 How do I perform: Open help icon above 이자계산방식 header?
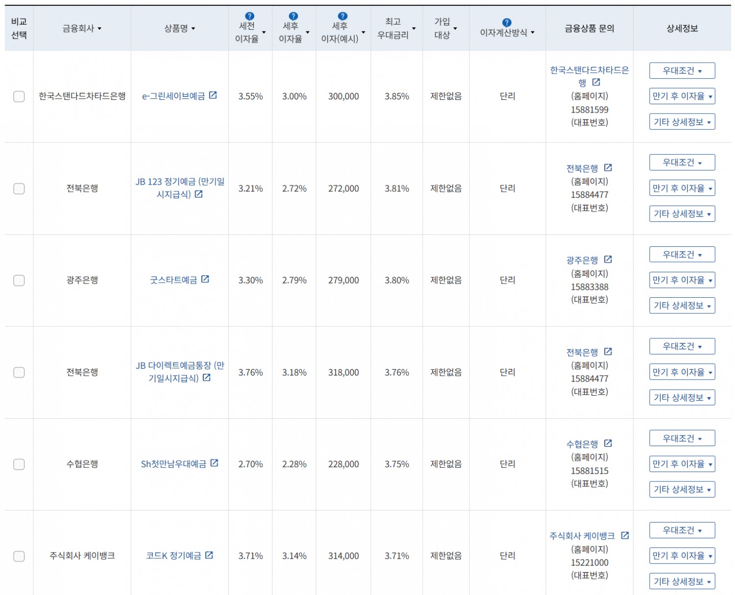click(507, 23)
